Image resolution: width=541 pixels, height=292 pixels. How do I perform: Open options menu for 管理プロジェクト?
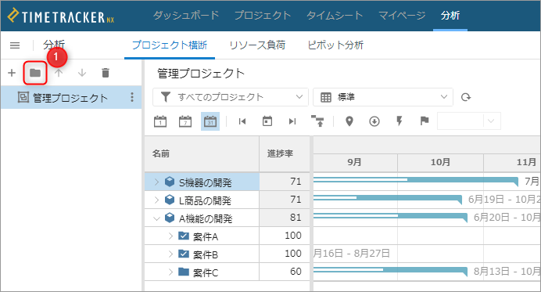132,97
